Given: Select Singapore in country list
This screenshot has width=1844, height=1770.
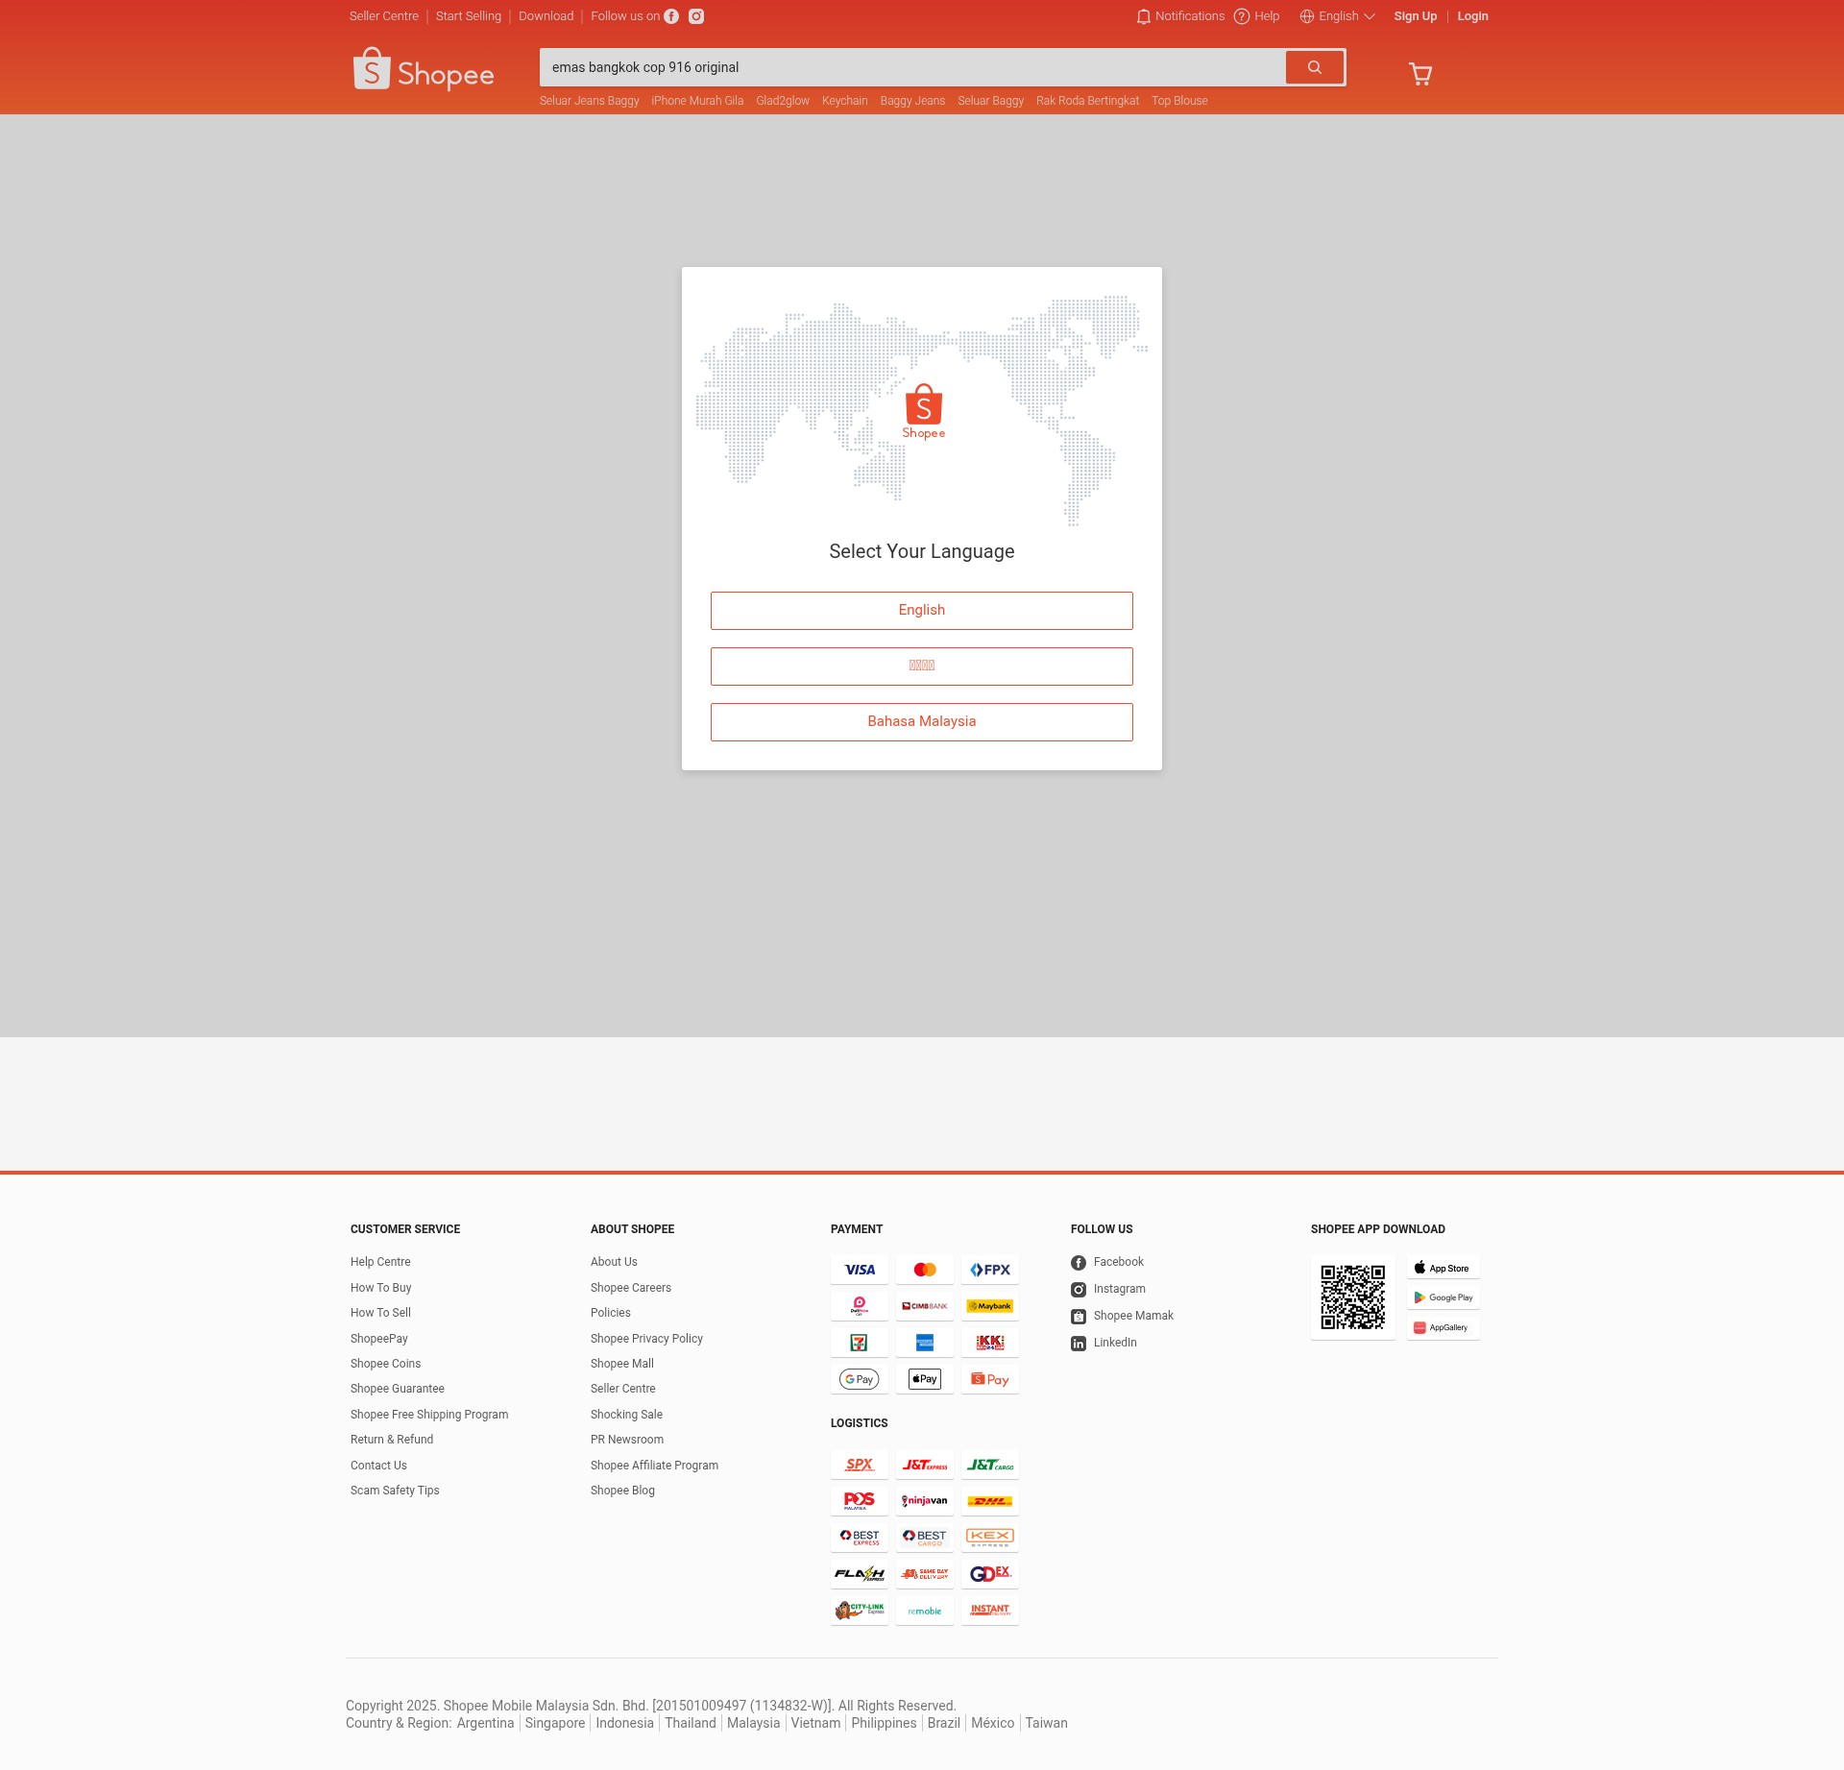Looking at the screenshot, I should (x=555, y=1723).
